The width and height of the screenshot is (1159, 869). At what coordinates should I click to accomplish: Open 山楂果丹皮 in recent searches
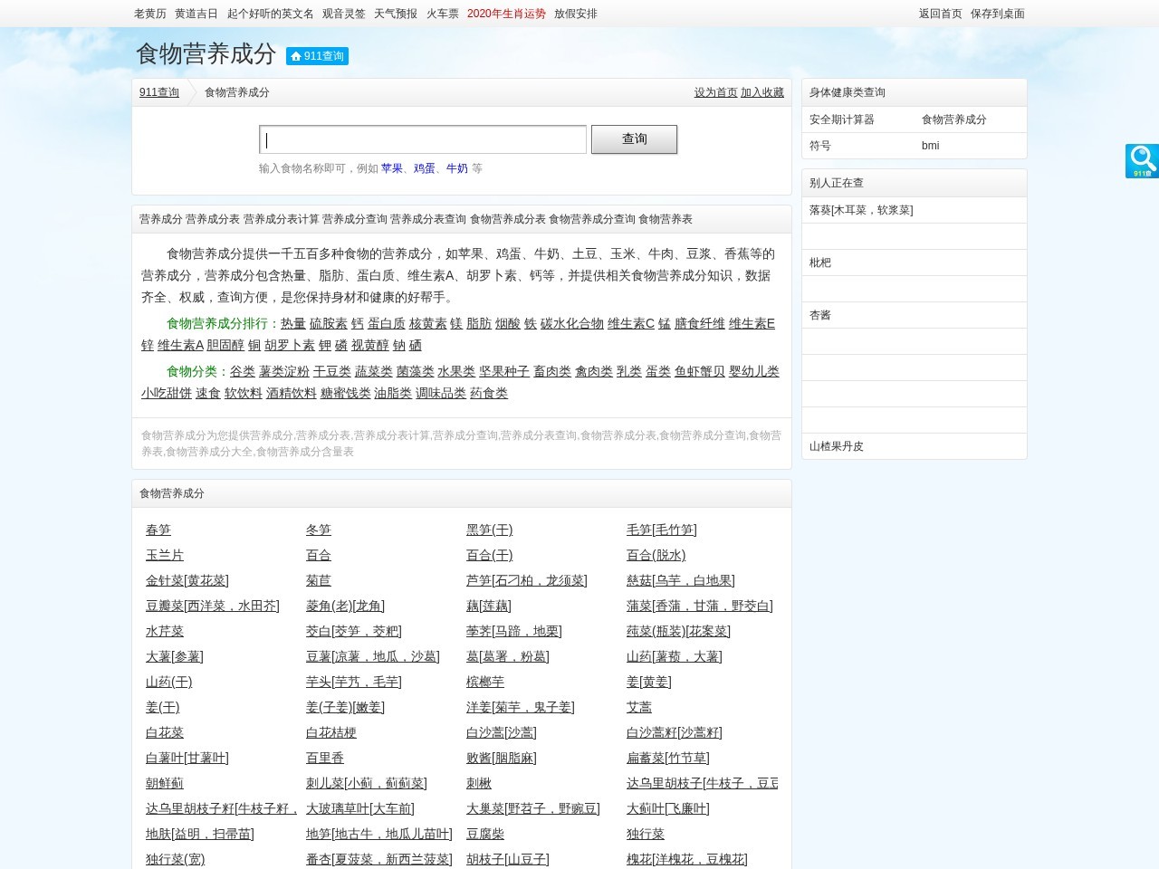tap(837, 446)
